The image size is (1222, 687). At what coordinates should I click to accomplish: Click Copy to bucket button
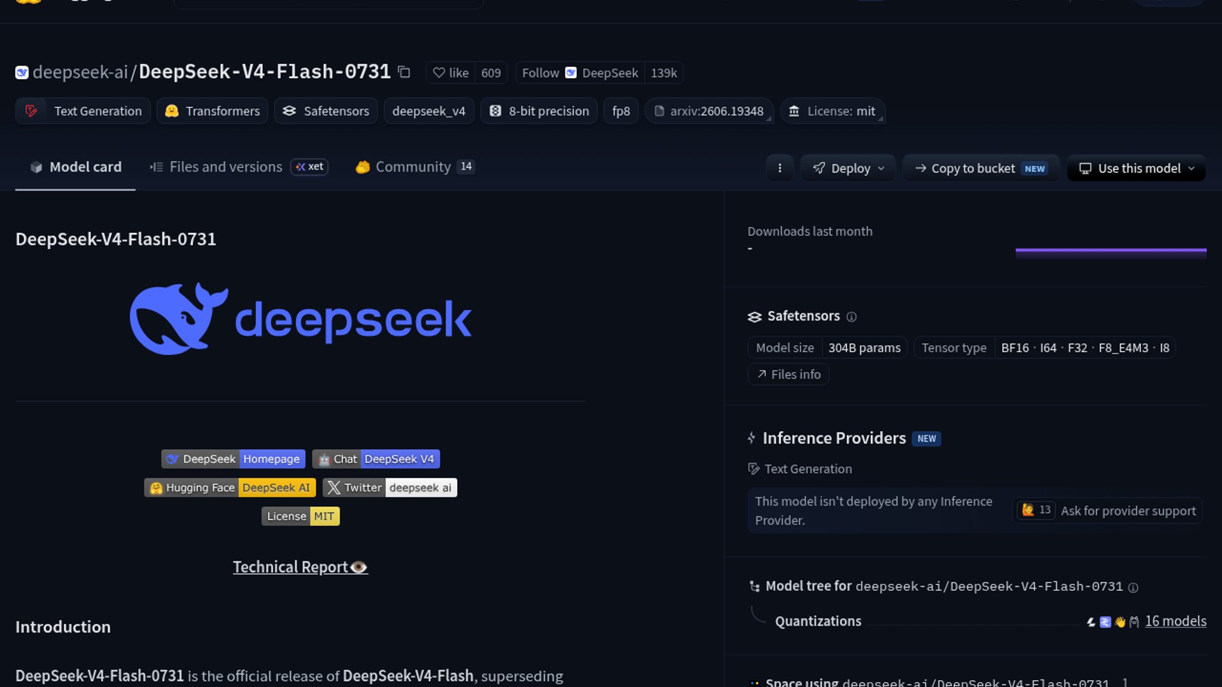981,168
